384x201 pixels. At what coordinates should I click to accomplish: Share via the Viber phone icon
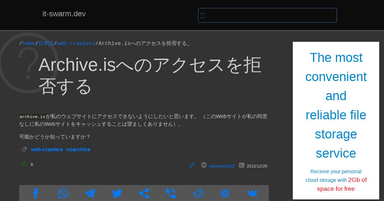171,193
